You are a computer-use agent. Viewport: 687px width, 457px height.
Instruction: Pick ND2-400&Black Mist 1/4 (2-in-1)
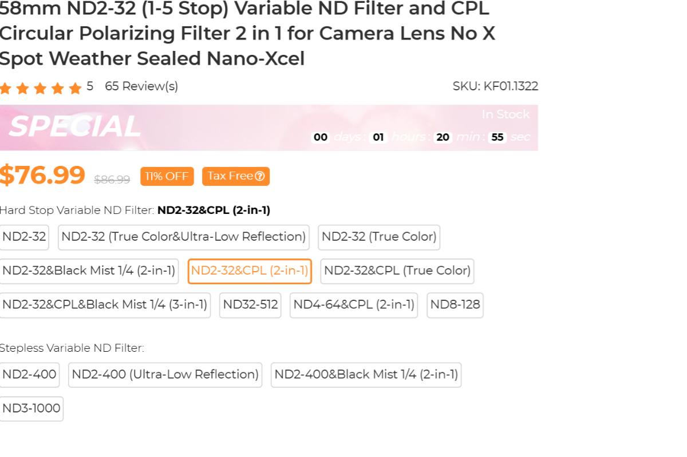tap(366, 375)
